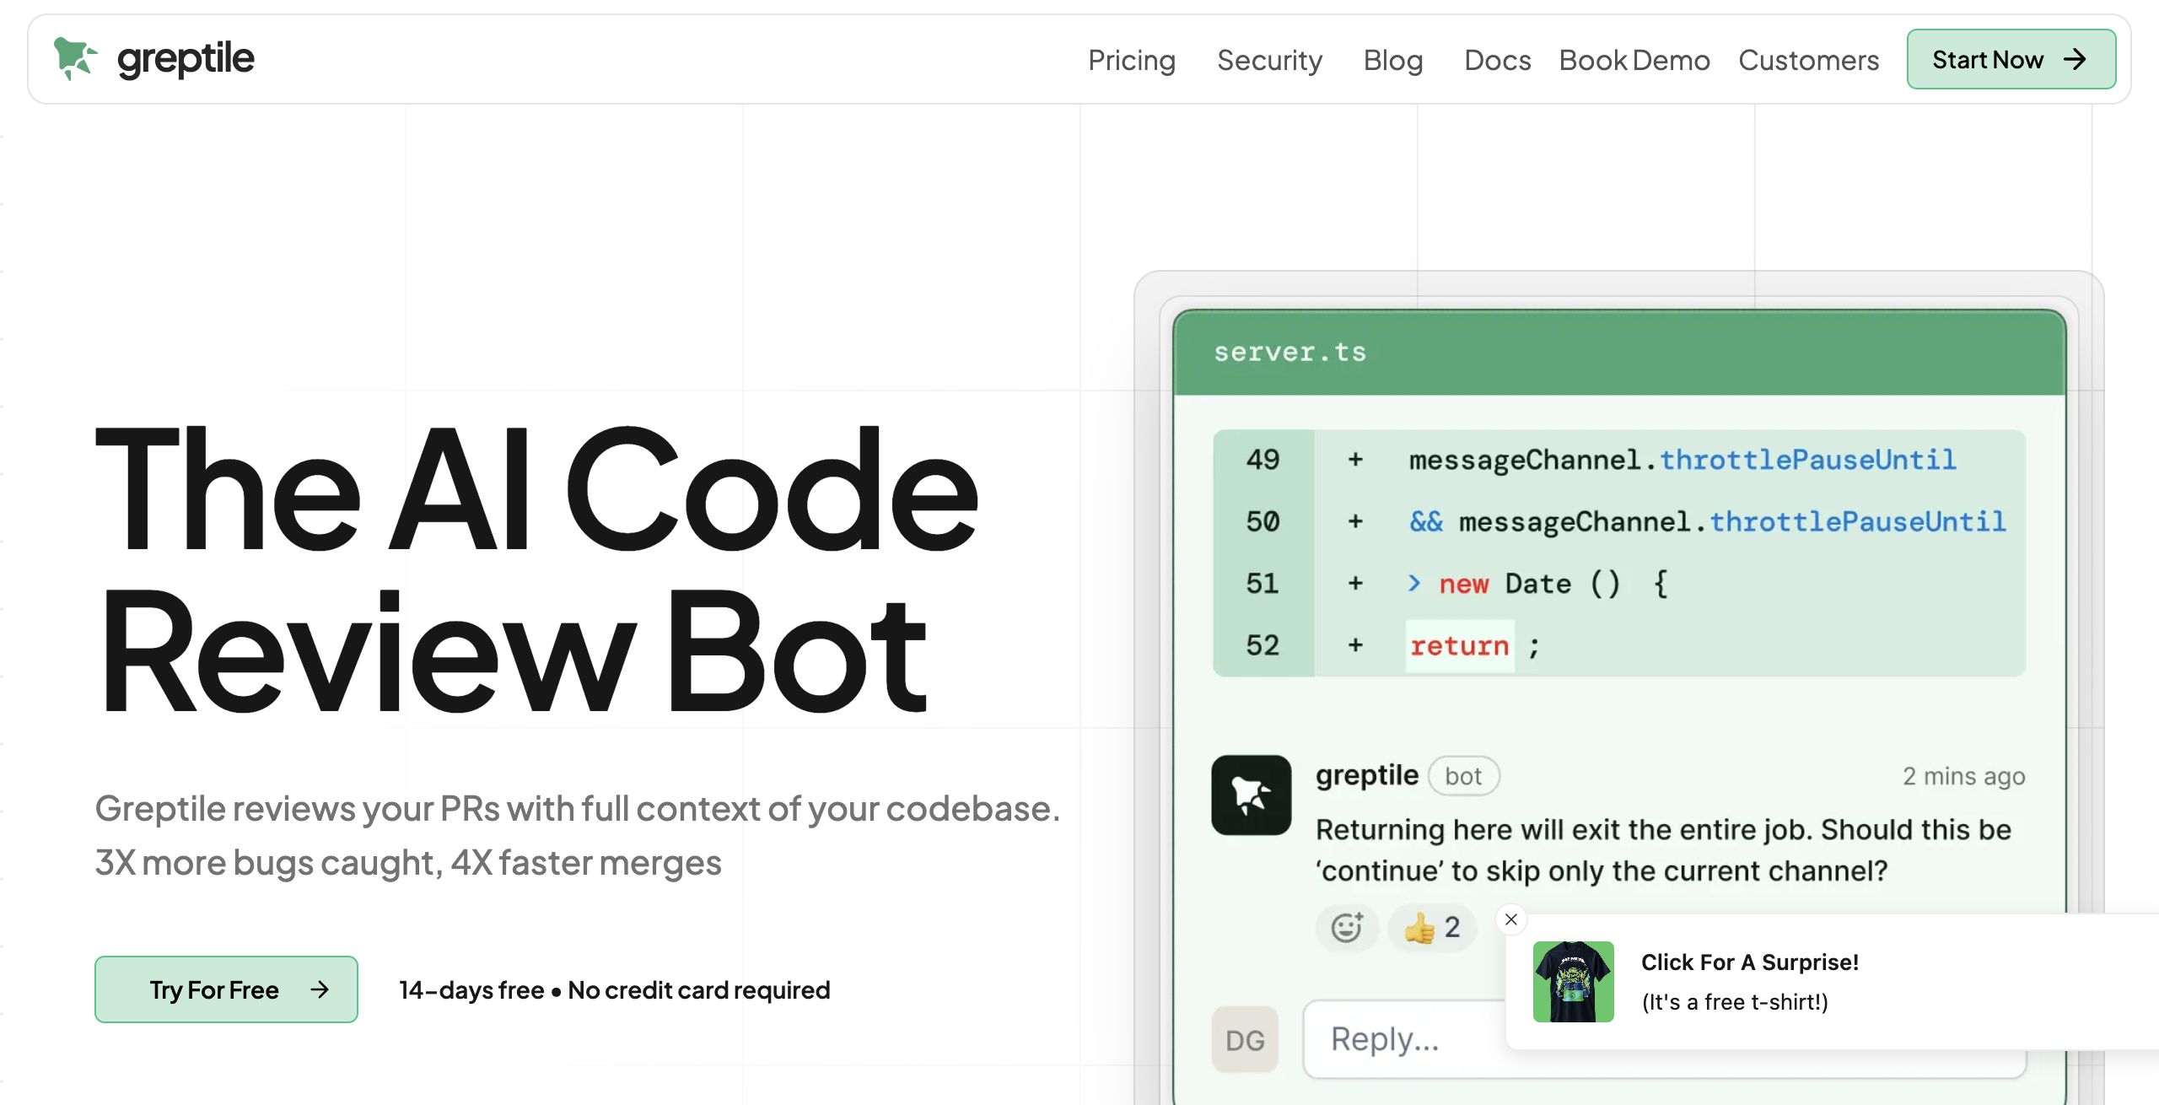Click the Click For A Surprise text
This screenshot has width=2159, height=1105.
(x=1749, y=962)
